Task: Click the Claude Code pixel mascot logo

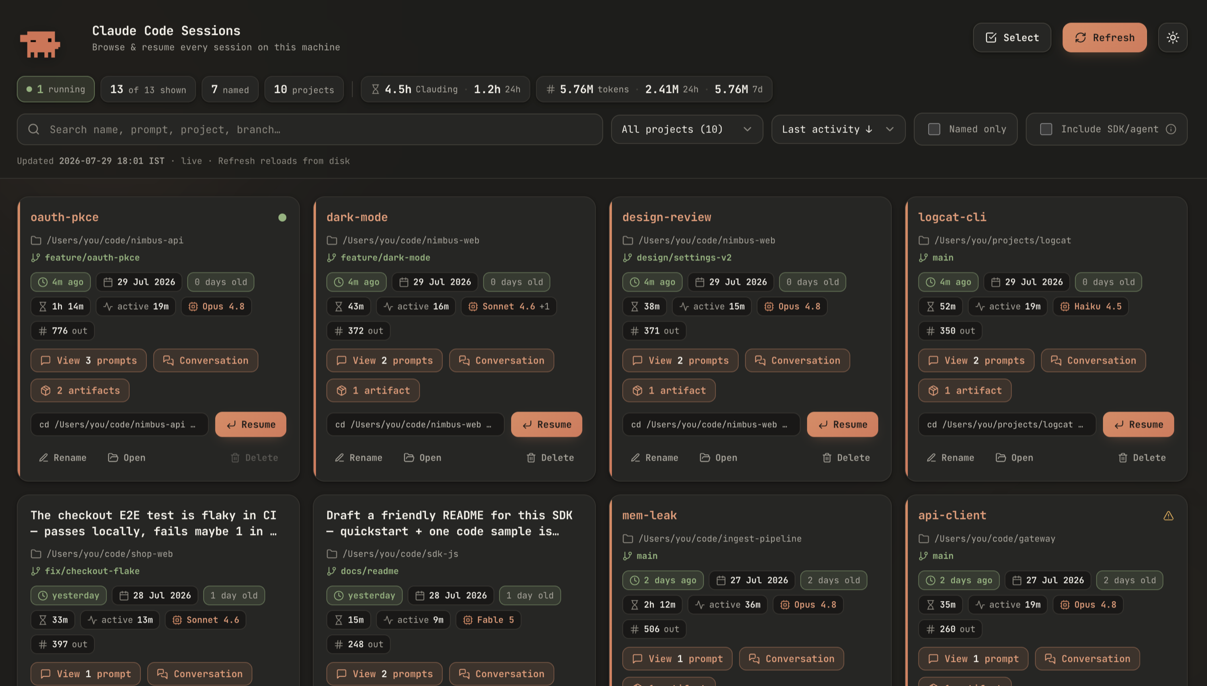Action: [40, 44]
